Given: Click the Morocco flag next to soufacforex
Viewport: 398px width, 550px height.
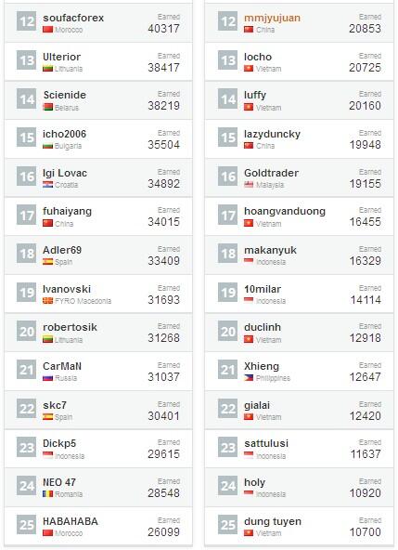Looking at the screenshot, I should (47, 30).
